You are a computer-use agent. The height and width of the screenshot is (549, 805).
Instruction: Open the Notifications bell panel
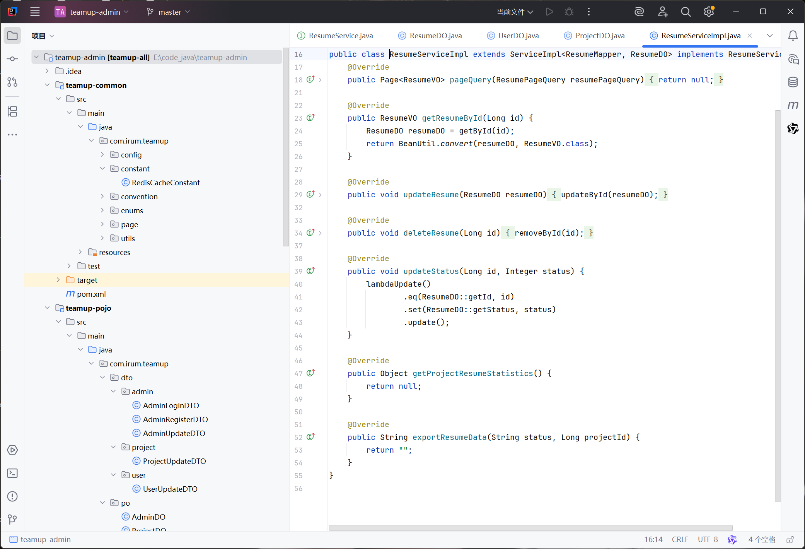793,36
